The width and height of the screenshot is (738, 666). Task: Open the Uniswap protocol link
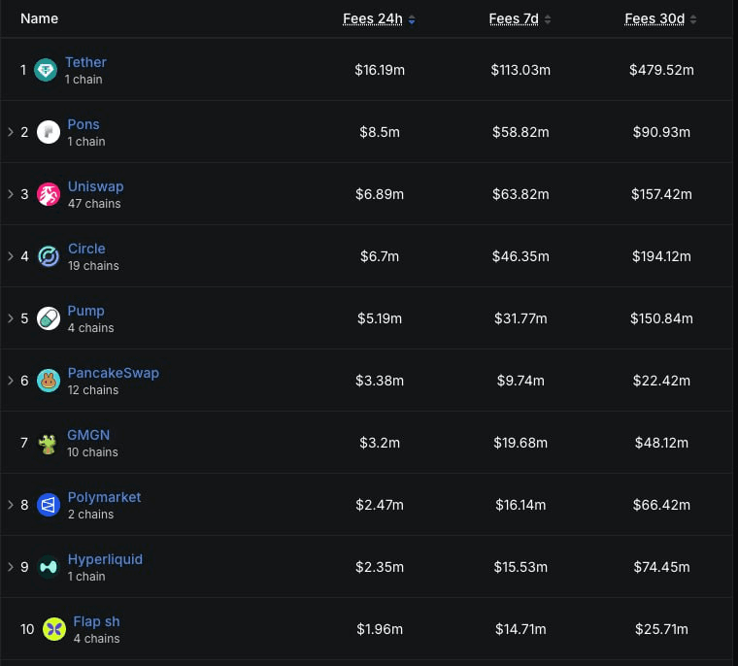(95, 186)
